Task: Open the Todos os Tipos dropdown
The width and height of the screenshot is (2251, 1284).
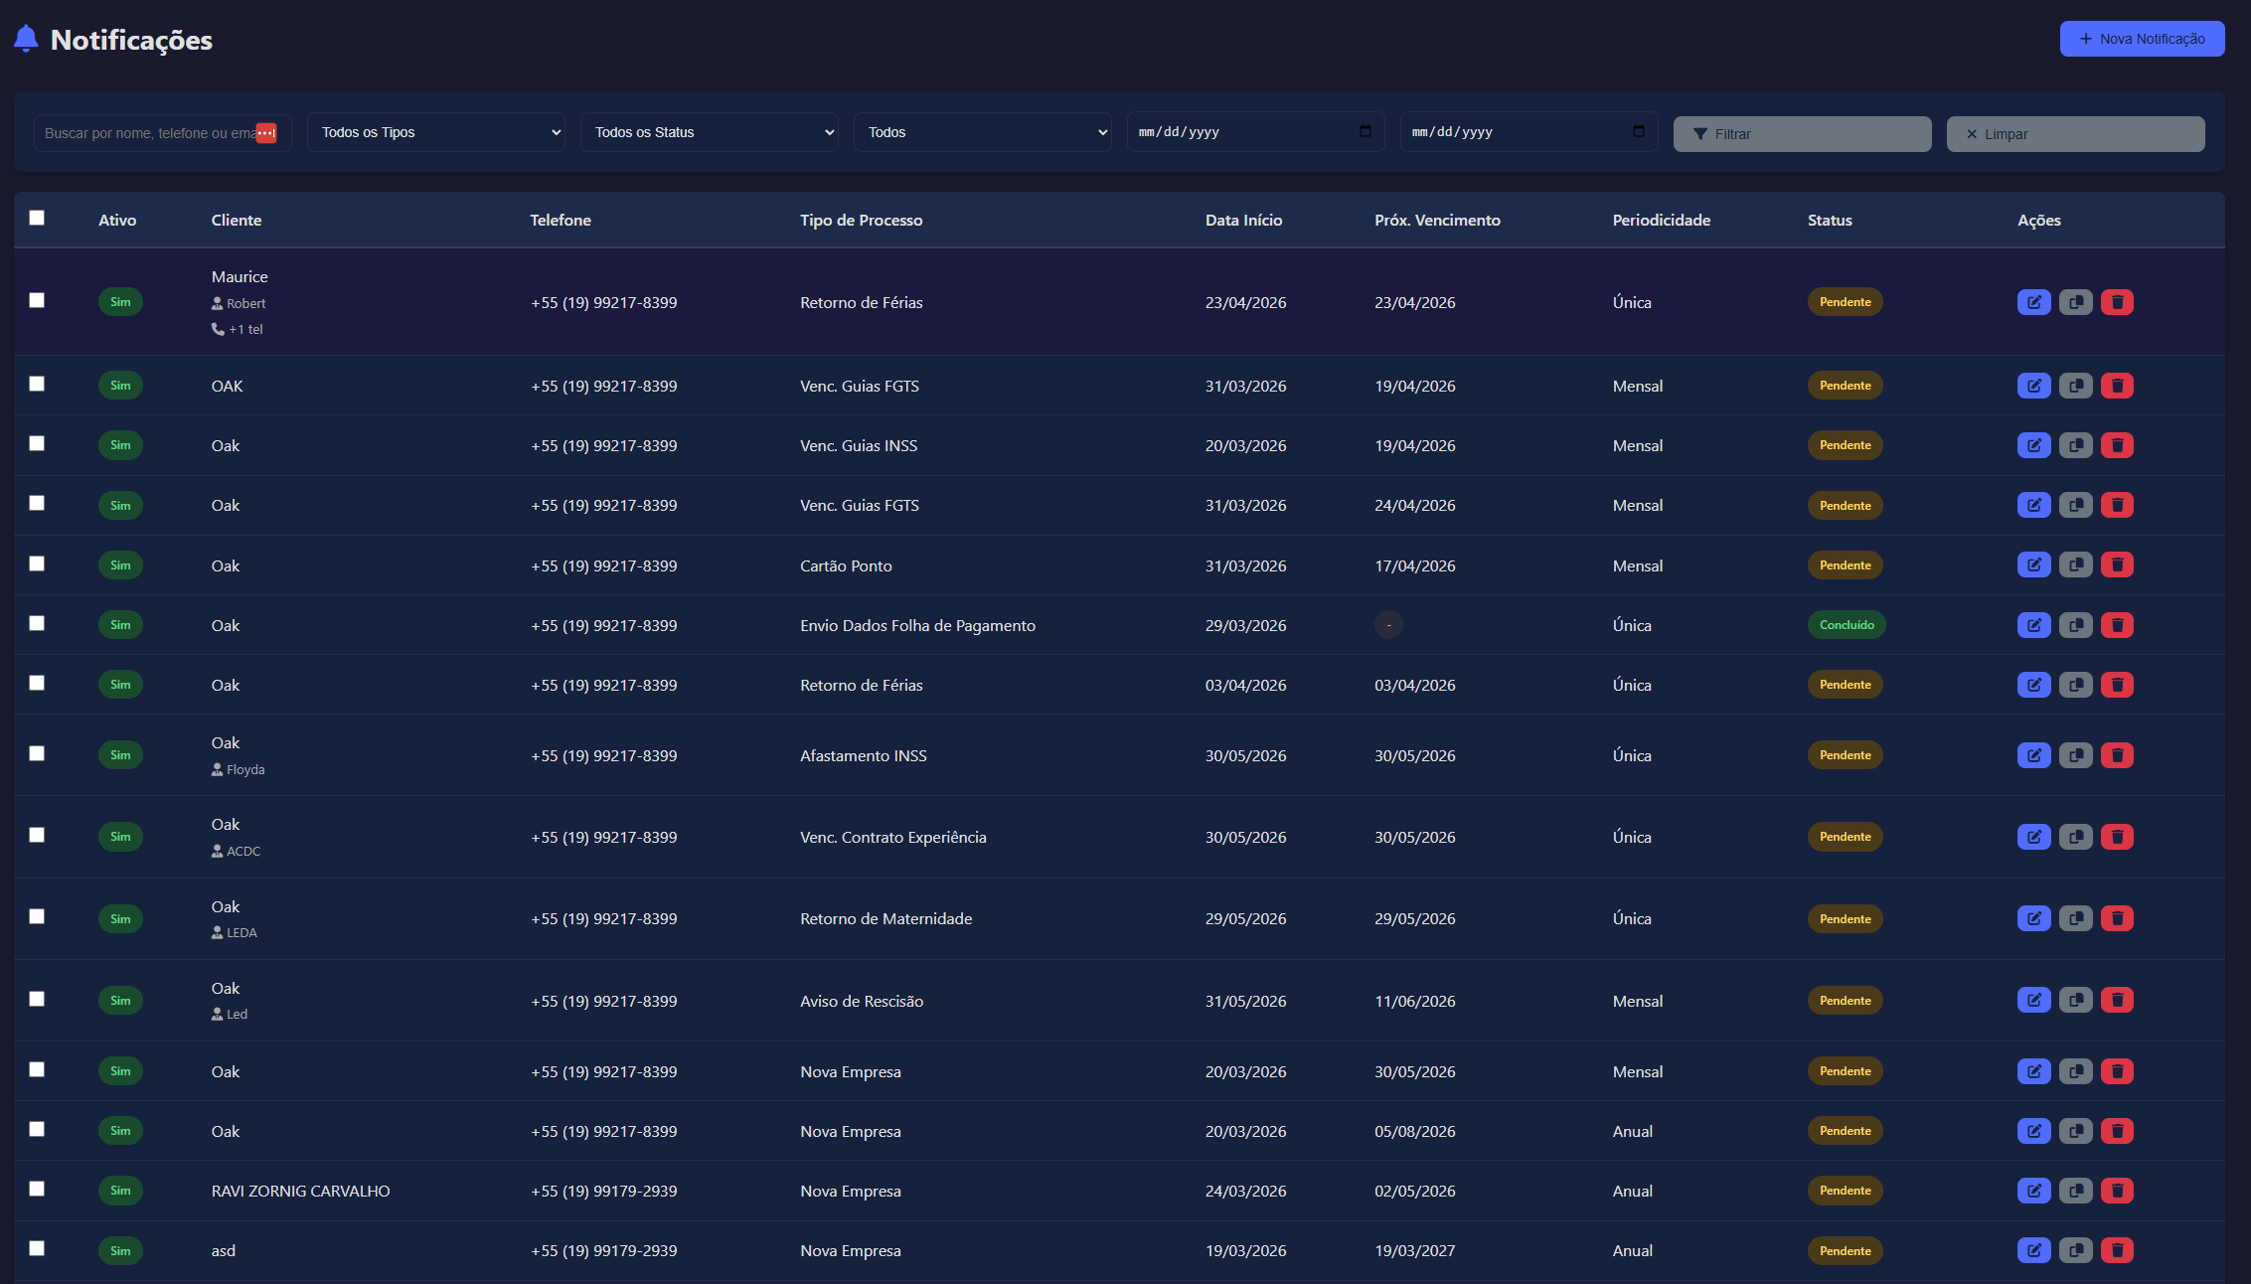Action: pyautogui.click(x=435, y=132)
